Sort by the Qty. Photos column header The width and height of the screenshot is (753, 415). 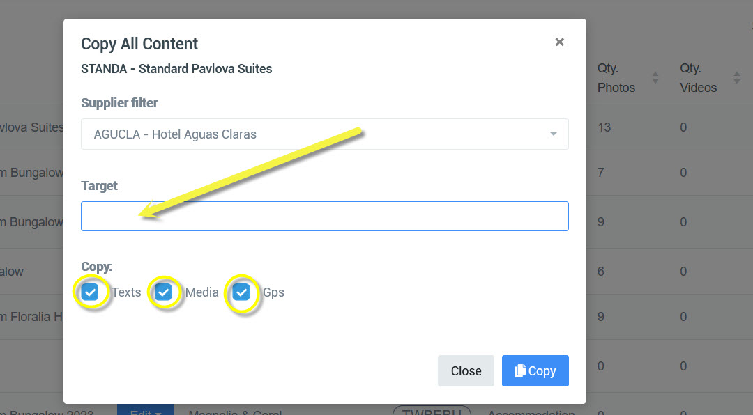616,78
